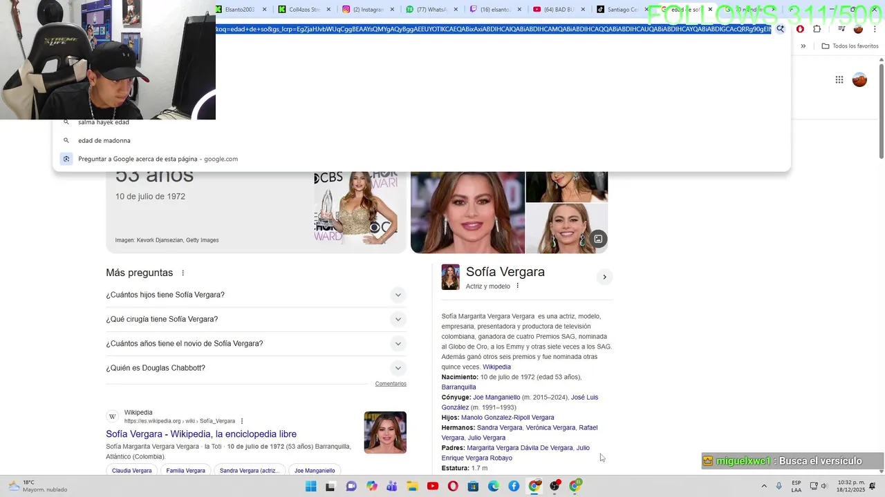Open YouTube from the taskbar
Viewport: 885px width, 497px height.
433,487
